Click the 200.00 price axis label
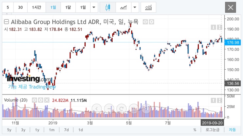 coord(233,19)
